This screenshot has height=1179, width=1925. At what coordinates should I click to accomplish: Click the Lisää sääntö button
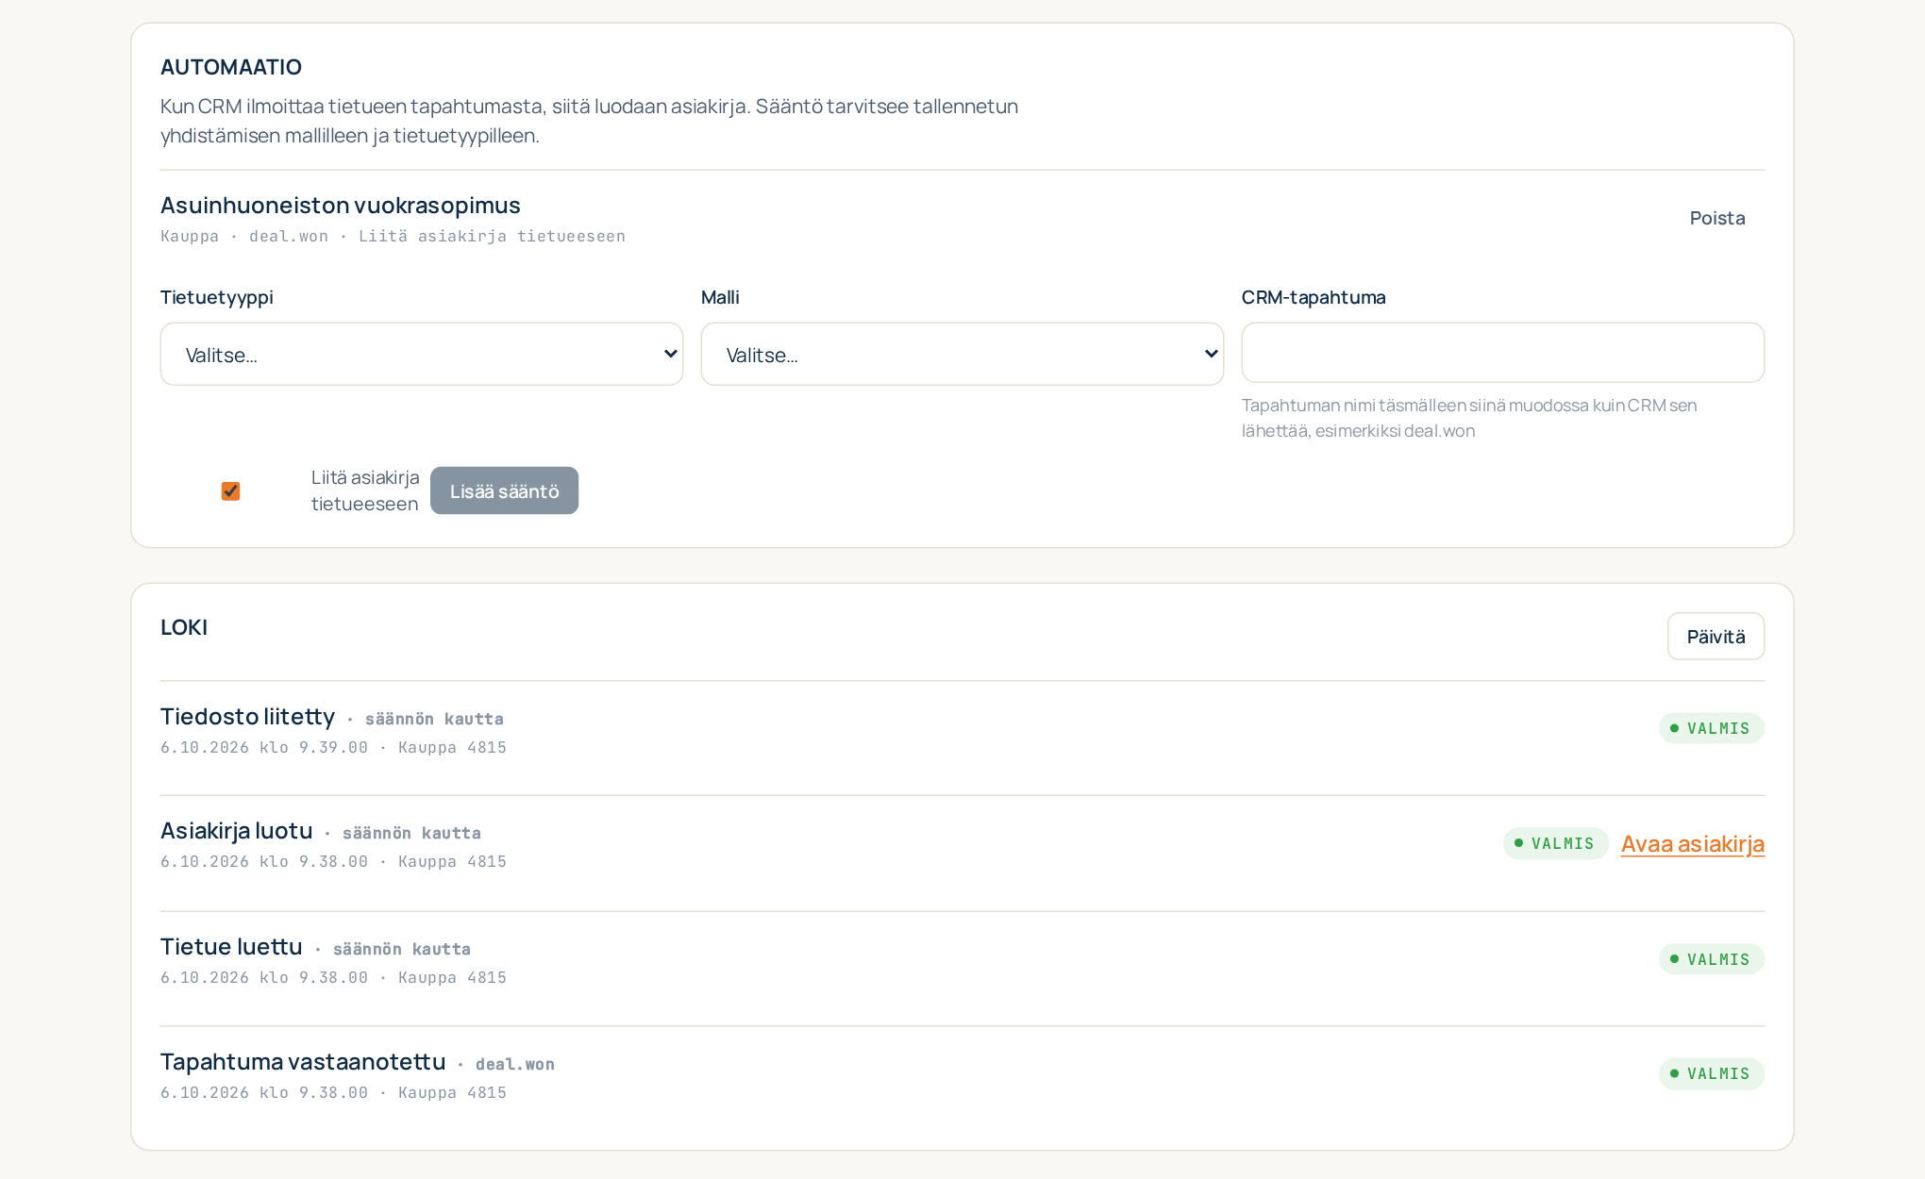[x=504, y=490]
